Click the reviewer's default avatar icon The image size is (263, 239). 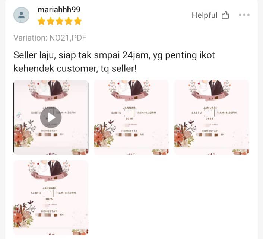(x=22, y=15)
